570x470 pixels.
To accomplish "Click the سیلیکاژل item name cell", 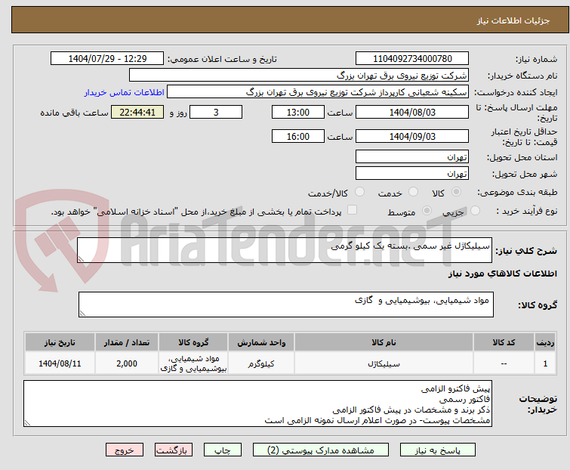I will 384,363.
